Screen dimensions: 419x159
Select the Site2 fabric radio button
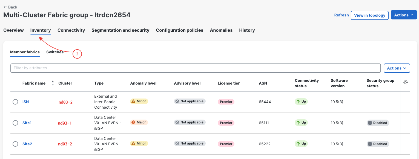pos(15,144)
